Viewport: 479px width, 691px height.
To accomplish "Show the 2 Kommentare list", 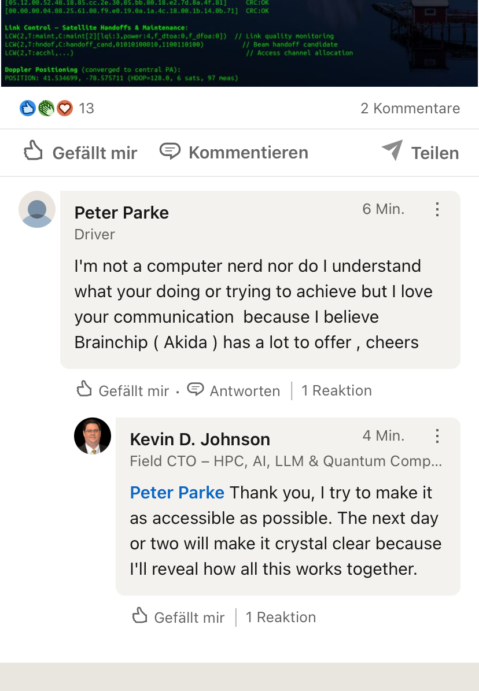I will point(410,108).
